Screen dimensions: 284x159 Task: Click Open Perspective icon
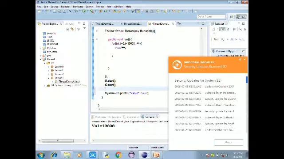(232, 17)
